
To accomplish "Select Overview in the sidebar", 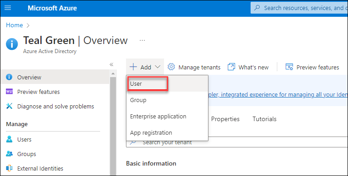I will 55,77.
